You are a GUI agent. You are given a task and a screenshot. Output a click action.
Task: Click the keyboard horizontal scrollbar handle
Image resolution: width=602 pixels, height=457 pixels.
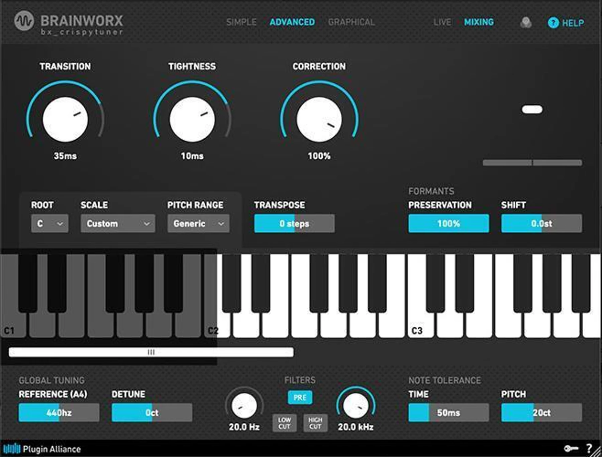click(151, 352)
